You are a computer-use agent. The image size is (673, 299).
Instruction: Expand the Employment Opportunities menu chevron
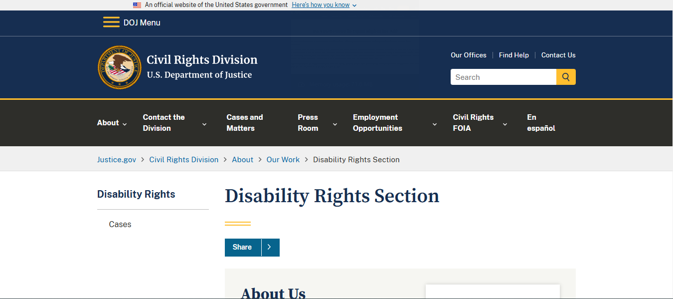pyautogui.click(x=435, y=124)
